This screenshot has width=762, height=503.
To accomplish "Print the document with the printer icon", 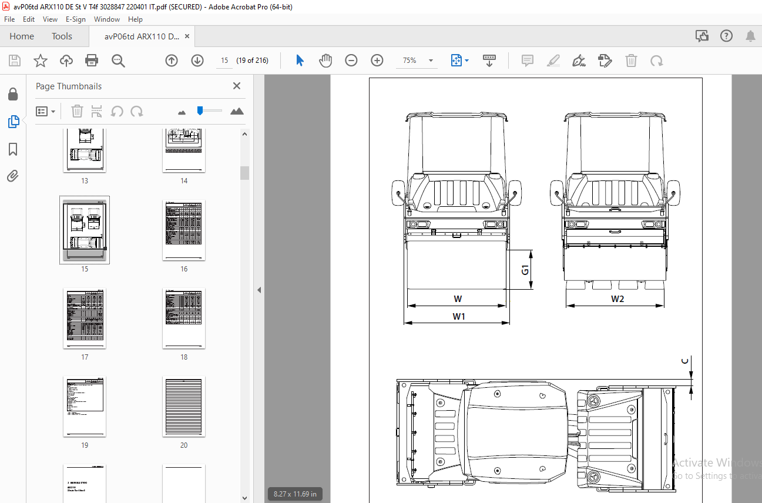I will pyautogui.click(x=92, y=61).
